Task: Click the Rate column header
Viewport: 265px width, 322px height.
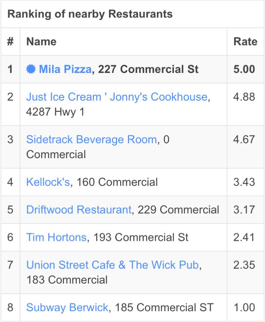Action: tap(245, 42)
